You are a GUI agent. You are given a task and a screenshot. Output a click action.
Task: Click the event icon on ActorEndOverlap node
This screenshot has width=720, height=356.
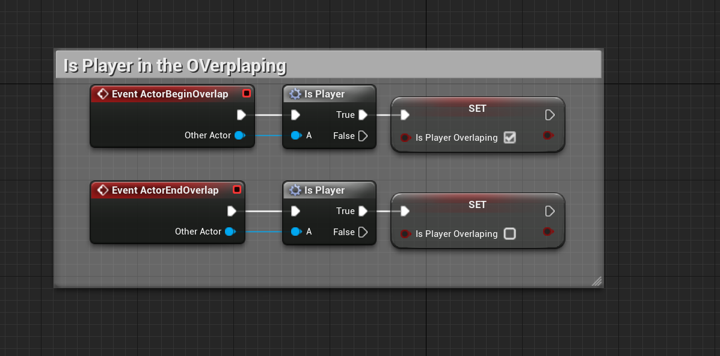pyautogui.click(x=103, y=190)
